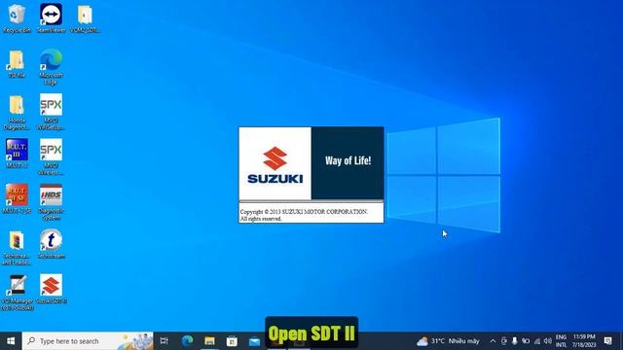Open the Windows Start menu
Image resolution: width=623 pixels, height=350 pixels.
click(11, 341)
